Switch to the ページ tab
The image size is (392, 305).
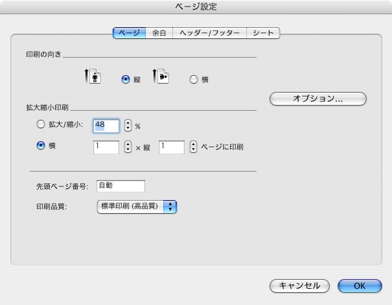tap(129, 32)
